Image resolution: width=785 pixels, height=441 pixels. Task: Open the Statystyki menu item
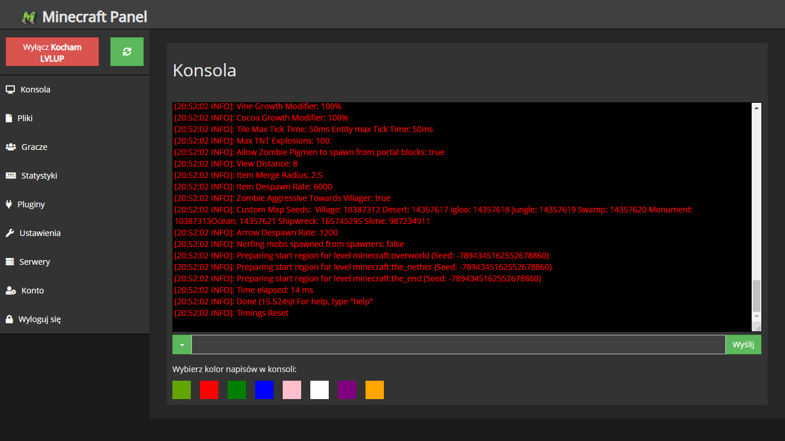(x=39, y=176)
